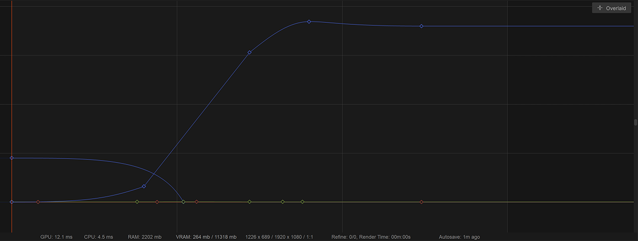638x241 pixels.
Task: Select the red keyframe between the first two green keyframes
Action: click(157, 202)
